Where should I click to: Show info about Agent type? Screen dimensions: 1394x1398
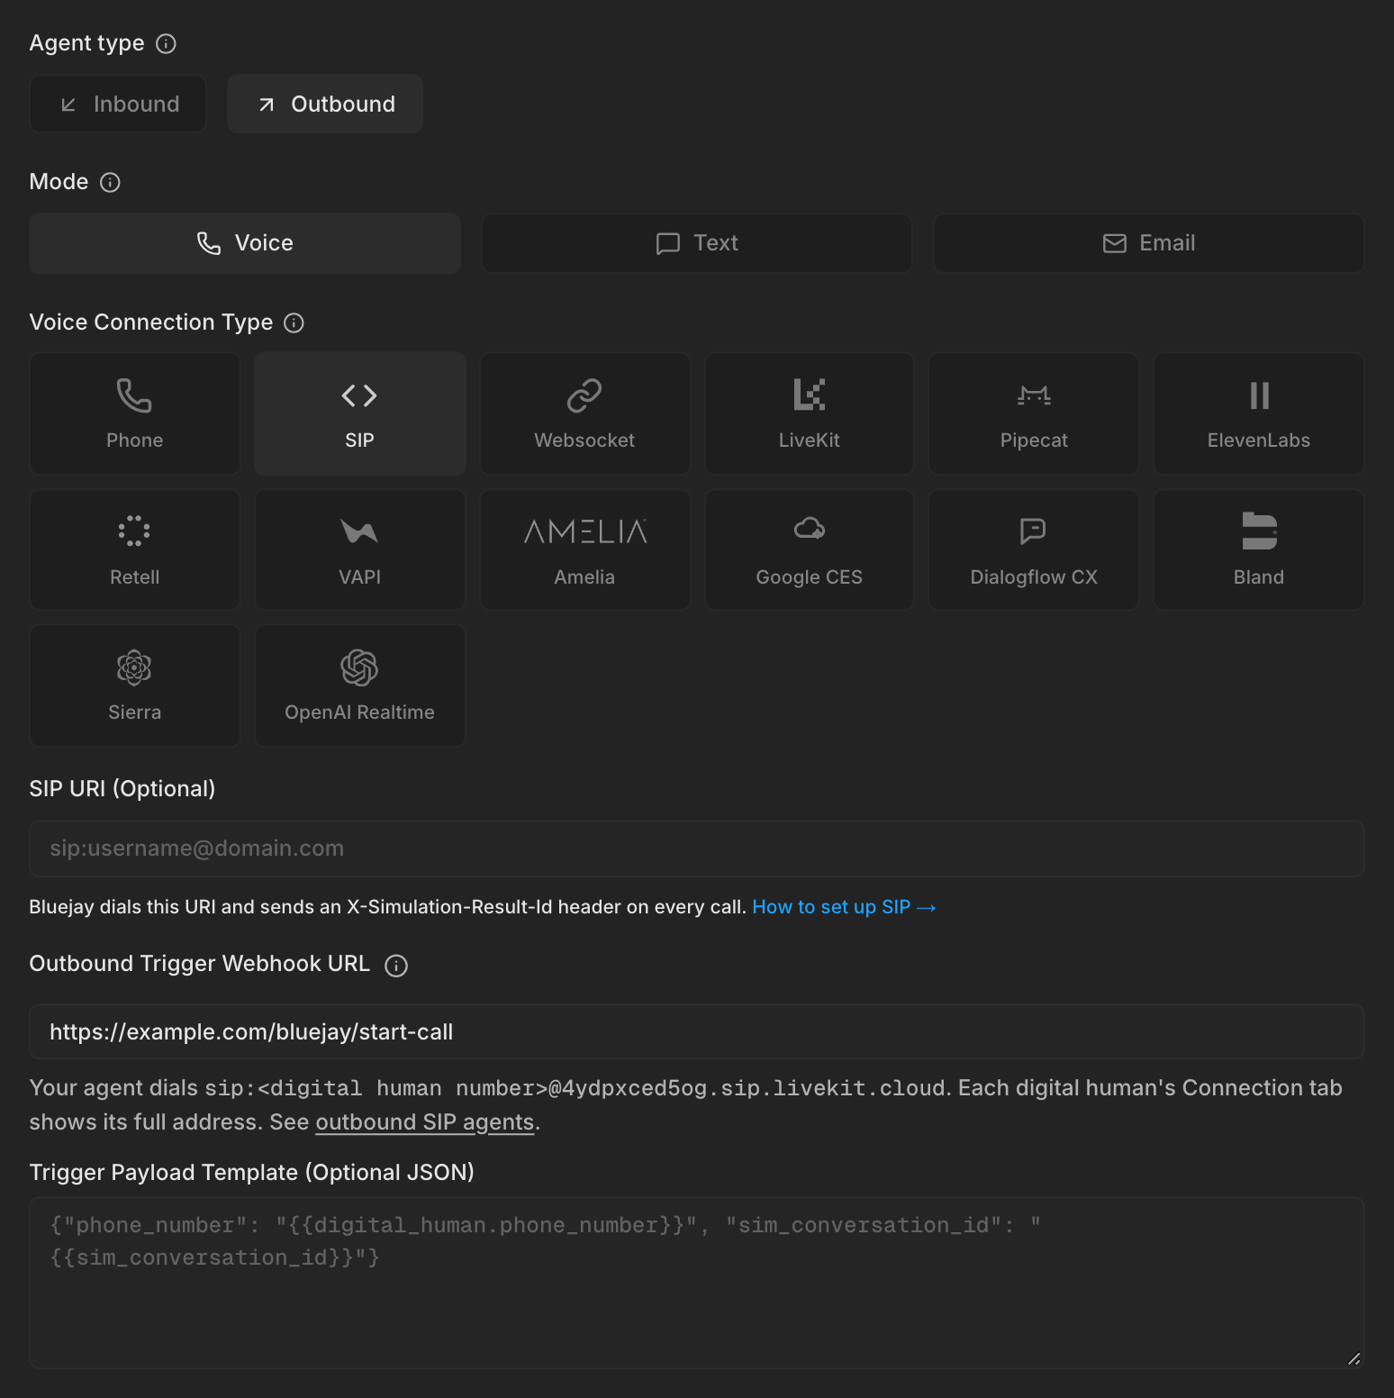166,43
